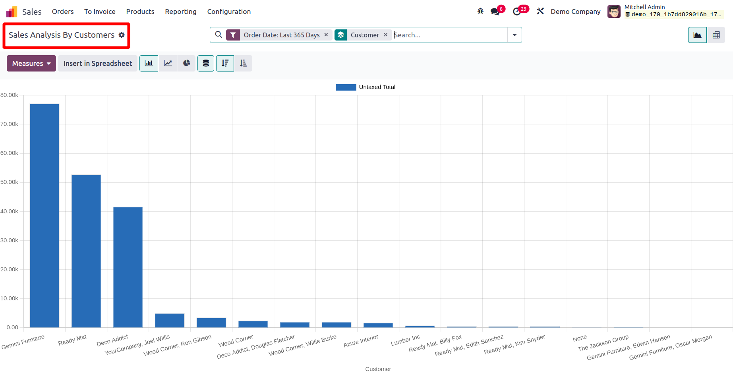Select pie chart mode
This screenshot has width=733, height=375.
pyautogui.click(x=187, y=63)
